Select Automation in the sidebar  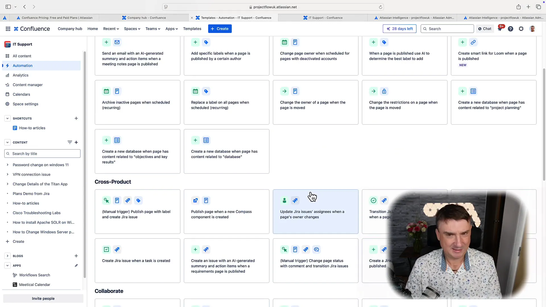tap(41, 66)
